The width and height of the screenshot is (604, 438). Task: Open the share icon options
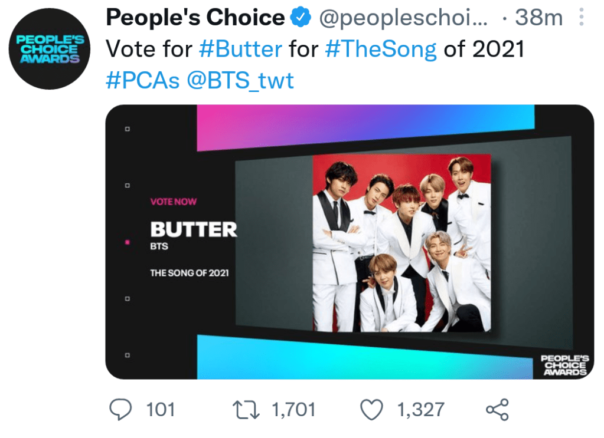(x=497, y=410)
